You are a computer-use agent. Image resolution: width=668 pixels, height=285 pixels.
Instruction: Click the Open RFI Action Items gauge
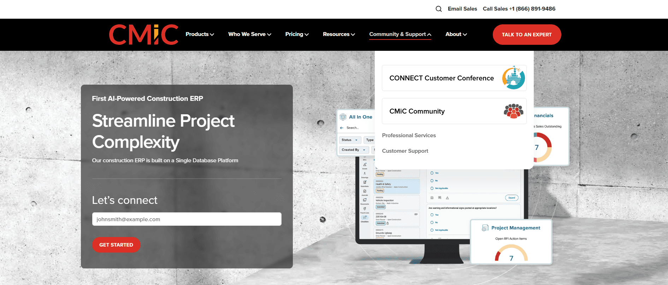click(x=511, y=253)
